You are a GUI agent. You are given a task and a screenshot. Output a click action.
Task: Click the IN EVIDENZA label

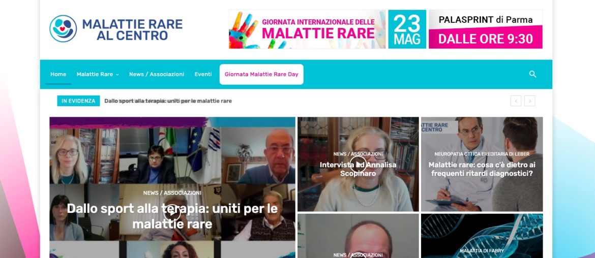coord(78,101)
